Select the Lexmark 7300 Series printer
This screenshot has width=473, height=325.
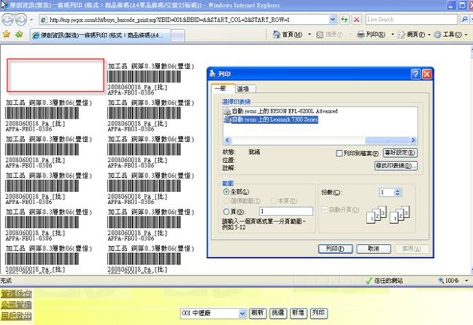[275, 119]
